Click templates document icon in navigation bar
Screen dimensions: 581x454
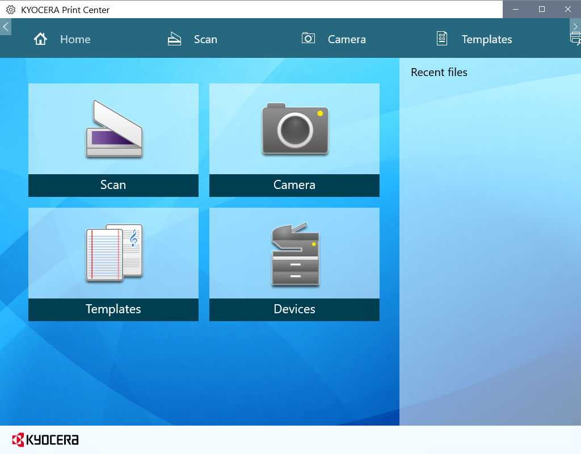pyautogui.click(x=441, y=39)
